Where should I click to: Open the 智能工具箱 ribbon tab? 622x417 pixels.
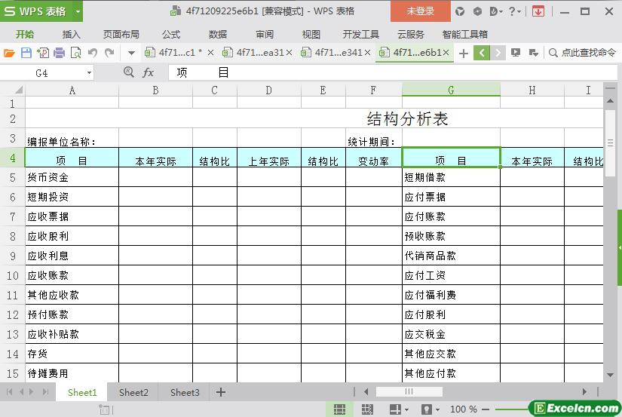click(465, 35)
